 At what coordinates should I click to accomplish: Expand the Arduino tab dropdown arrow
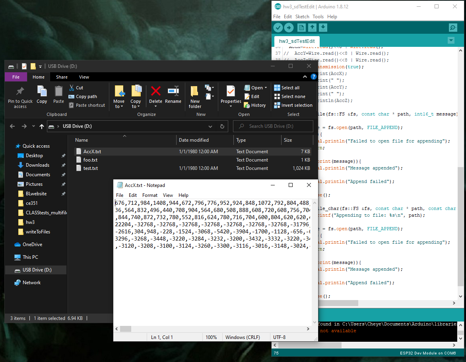click(x=450, y=40)
